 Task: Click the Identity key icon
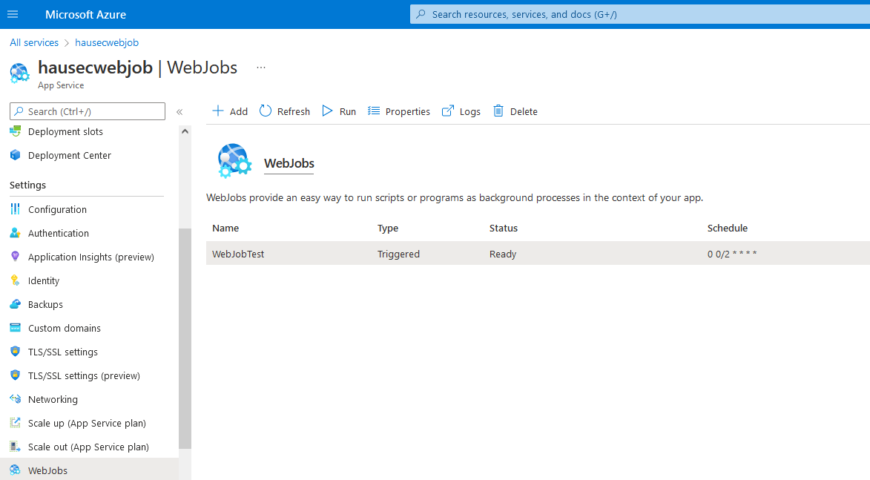pos(16,280)
